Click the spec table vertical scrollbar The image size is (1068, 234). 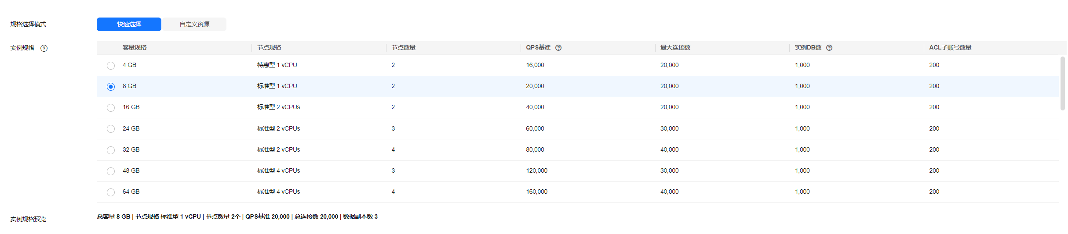(x=1062, y=83)
